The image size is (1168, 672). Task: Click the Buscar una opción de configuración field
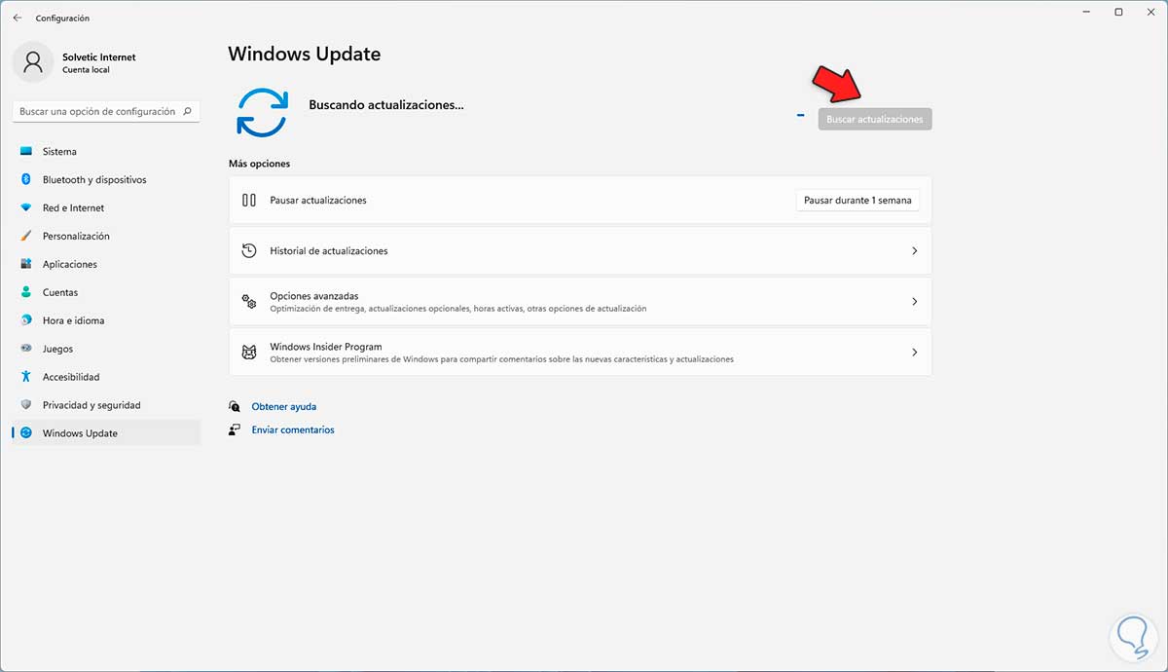(106, 112)
